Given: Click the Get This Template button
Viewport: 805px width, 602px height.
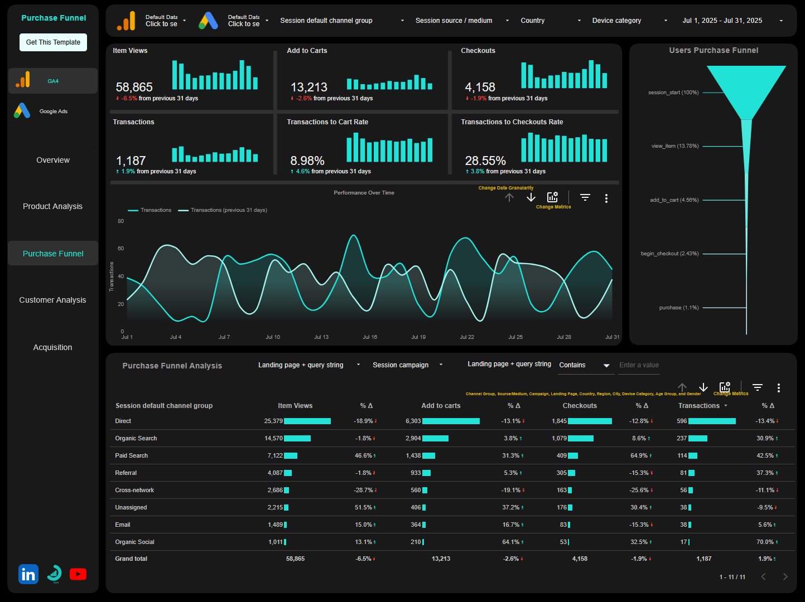Looking at the screenshot, I should pos(53,42).
